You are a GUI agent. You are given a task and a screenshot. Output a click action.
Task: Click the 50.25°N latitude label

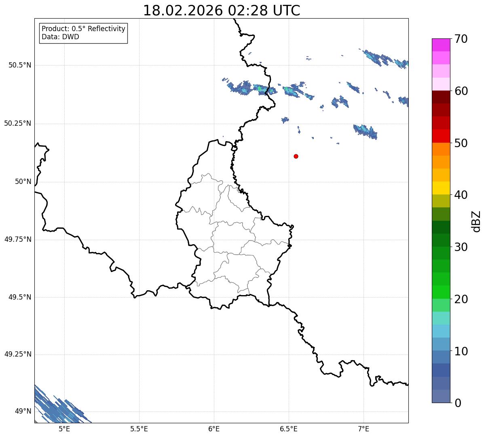[17, 123]
